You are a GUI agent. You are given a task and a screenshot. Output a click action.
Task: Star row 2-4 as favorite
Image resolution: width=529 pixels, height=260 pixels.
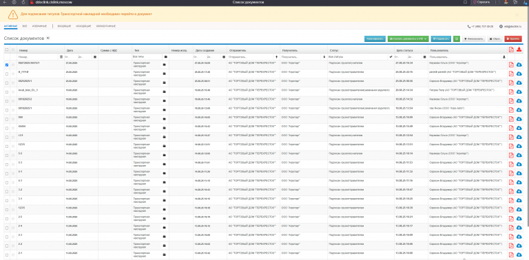click(13, 228)
